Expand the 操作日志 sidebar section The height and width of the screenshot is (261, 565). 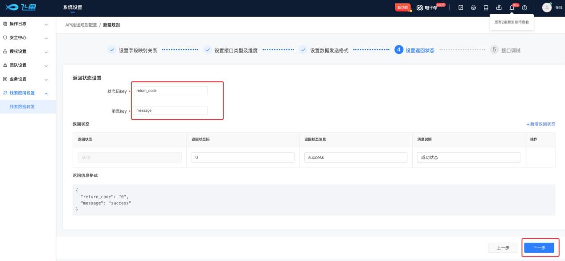pos(28,24)
